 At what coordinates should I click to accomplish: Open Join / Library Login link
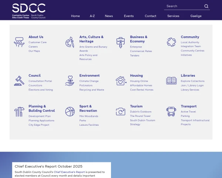tap(192, 85)
